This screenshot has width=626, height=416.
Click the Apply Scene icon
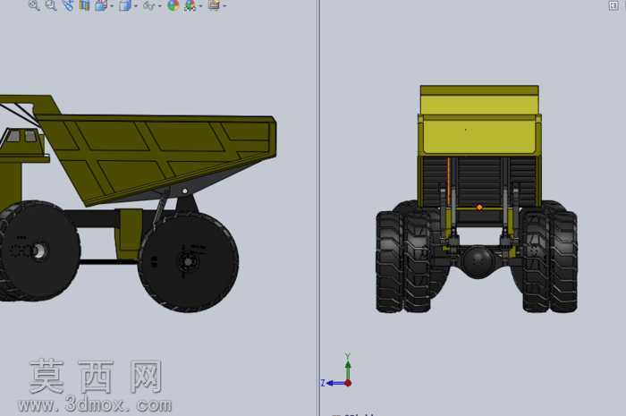(190, 5)
